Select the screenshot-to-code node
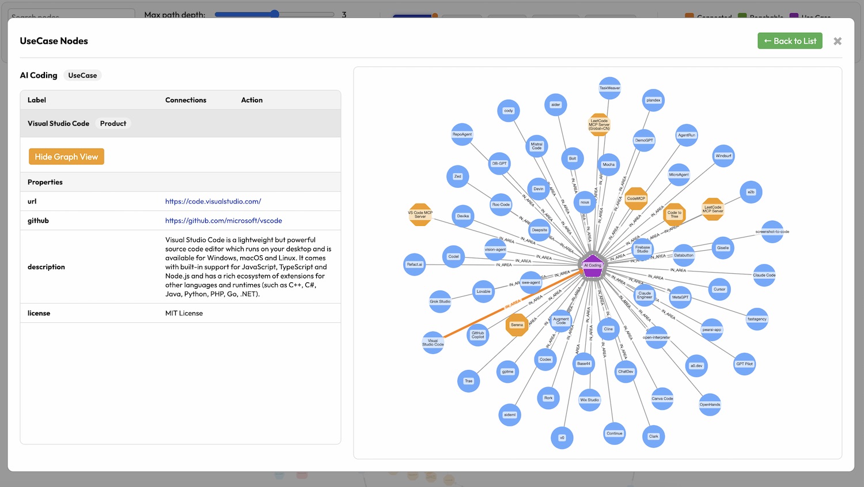The width and height of the screenshot is (864, 487). pos(772,232)
